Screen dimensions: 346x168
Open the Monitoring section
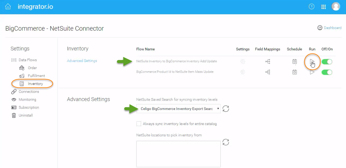[27, 100]
